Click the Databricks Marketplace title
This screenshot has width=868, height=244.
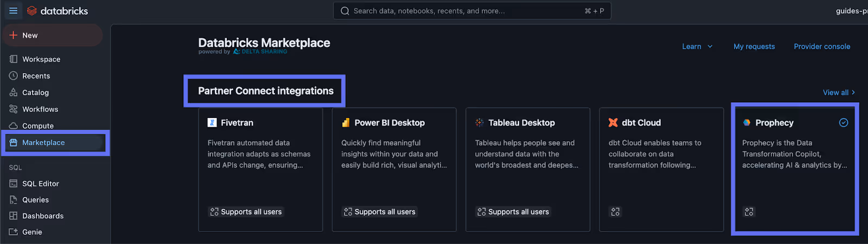[x=264, y=43]
